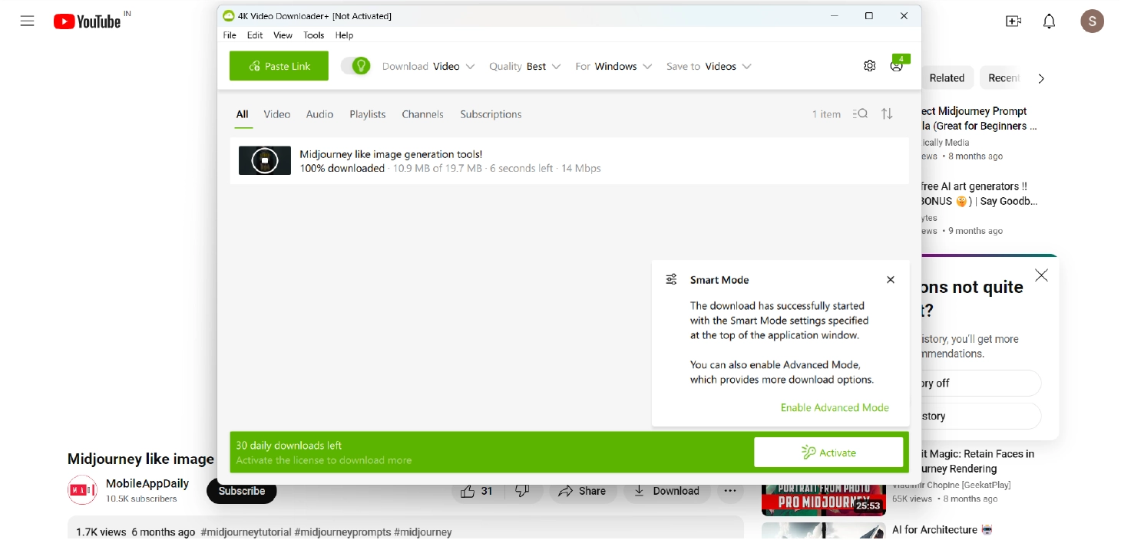Click #midjourneytutorial hashtag
Image resolution: width=1121 pixels, height=540 pixels.
(246, 532)
